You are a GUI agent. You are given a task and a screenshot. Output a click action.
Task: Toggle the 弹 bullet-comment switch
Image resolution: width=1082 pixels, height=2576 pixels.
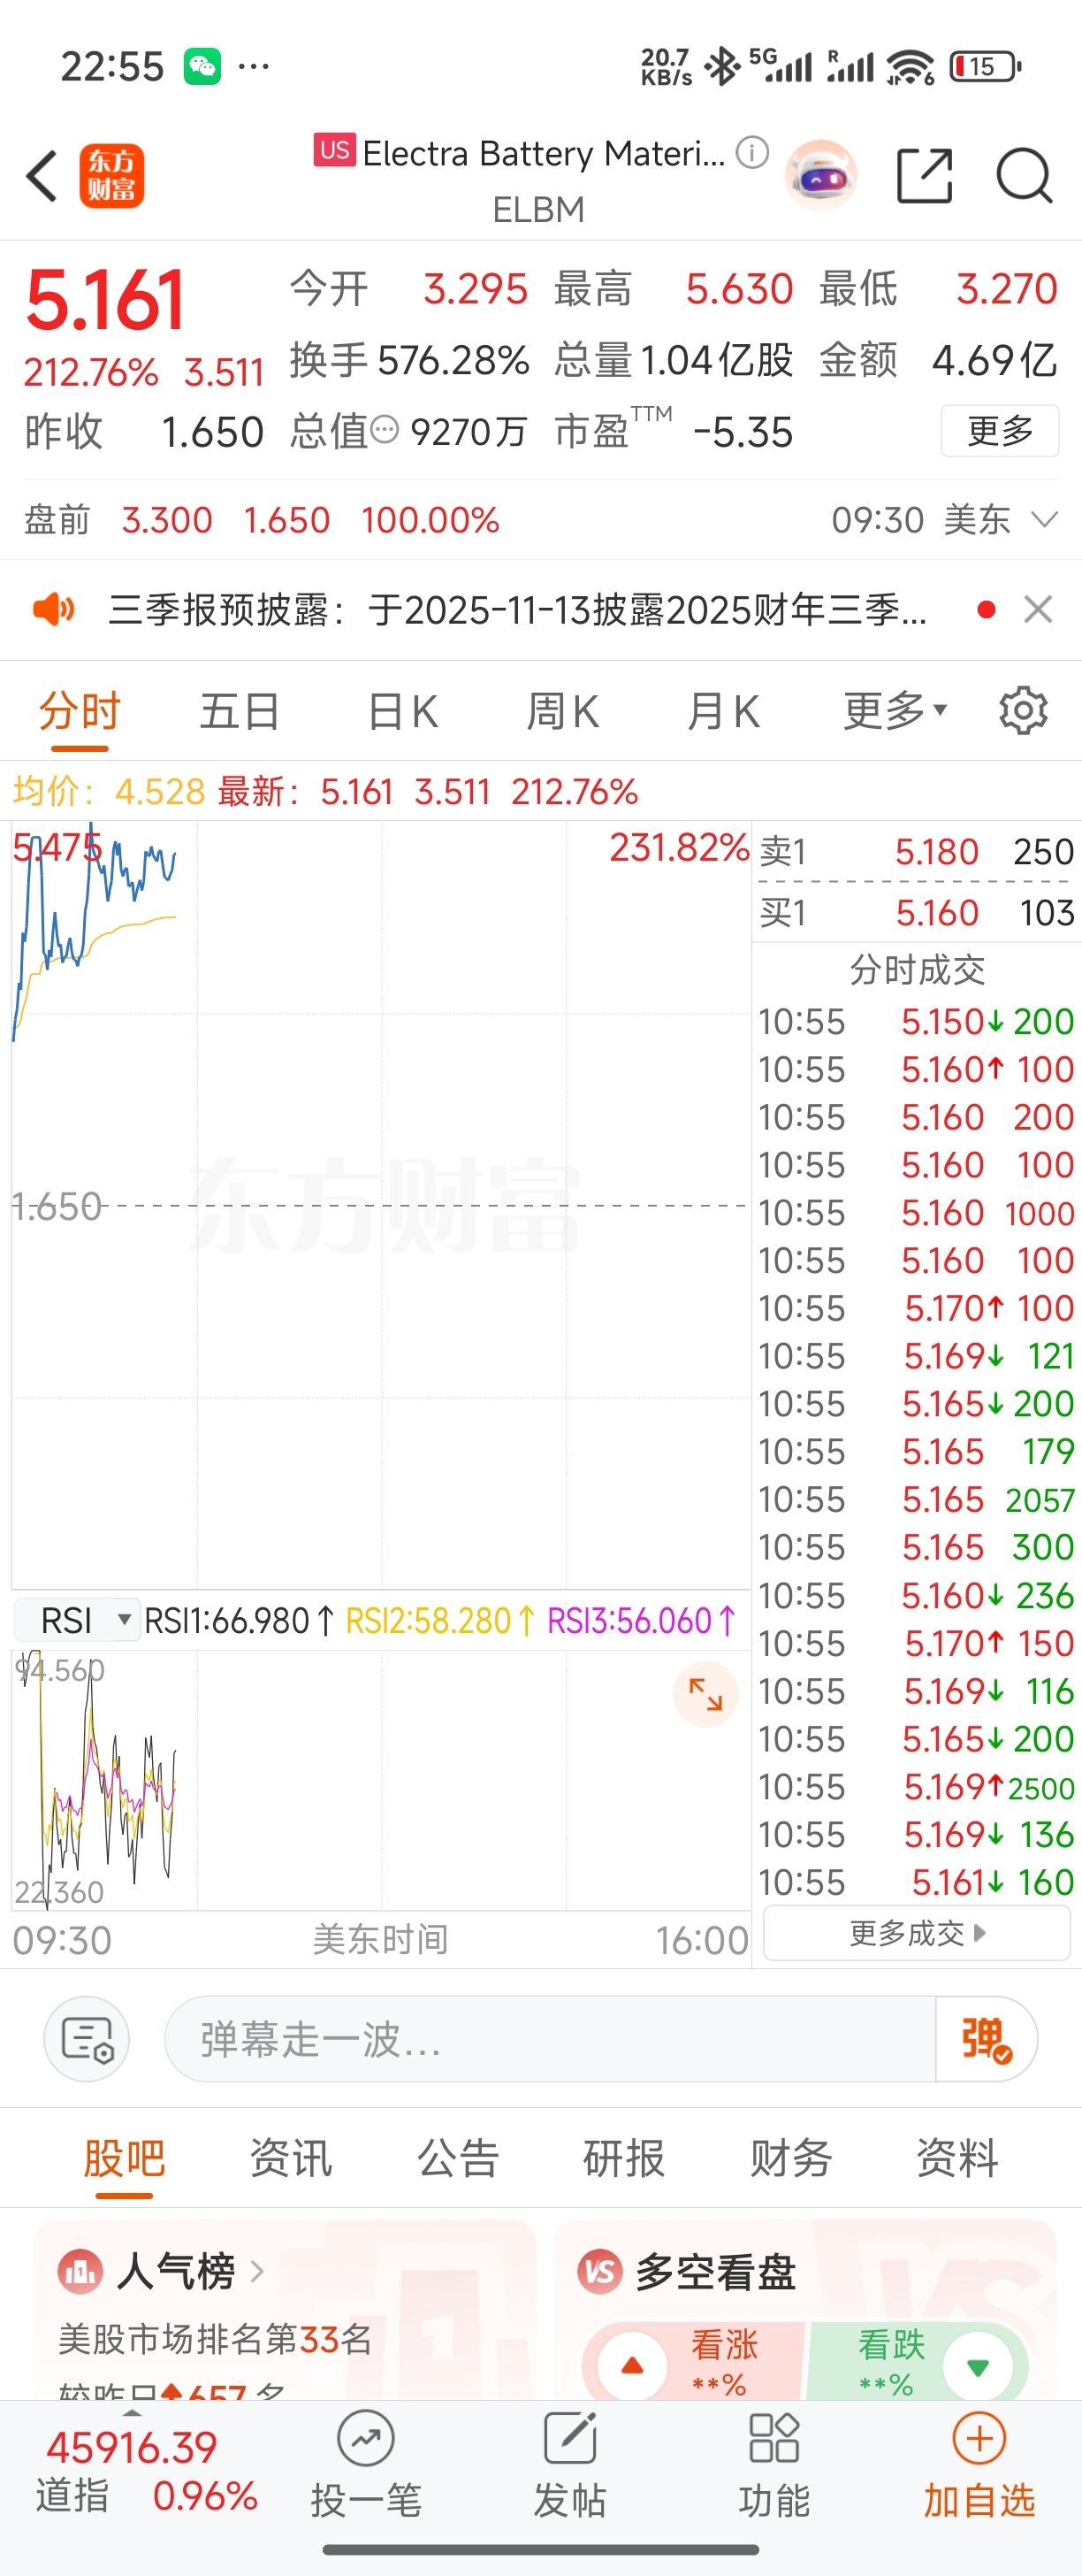[x=987, y=2039]
